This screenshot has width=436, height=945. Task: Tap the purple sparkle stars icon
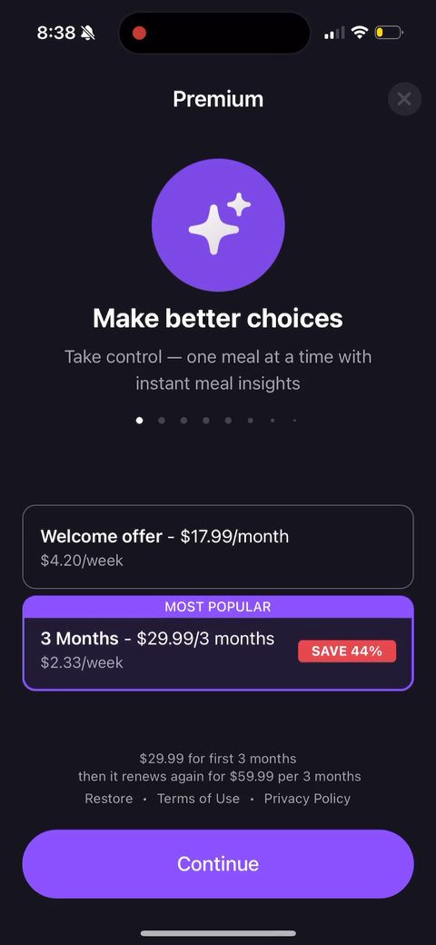[x=218, y=224]
